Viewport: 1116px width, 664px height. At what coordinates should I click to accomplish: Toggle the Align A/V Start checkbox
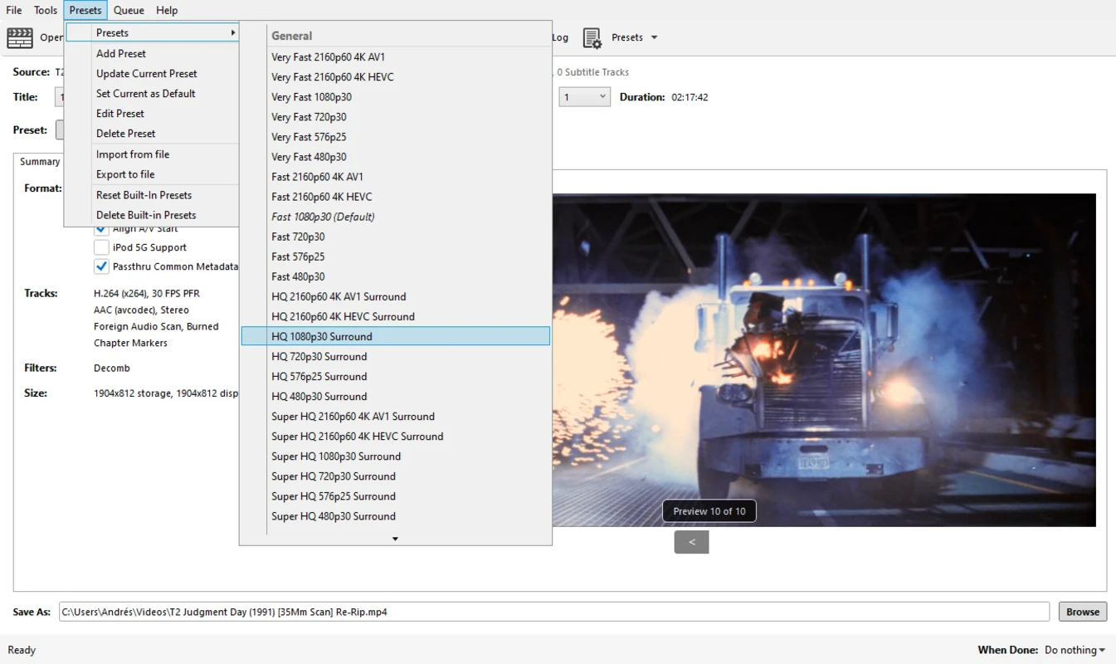pos(101,229)
